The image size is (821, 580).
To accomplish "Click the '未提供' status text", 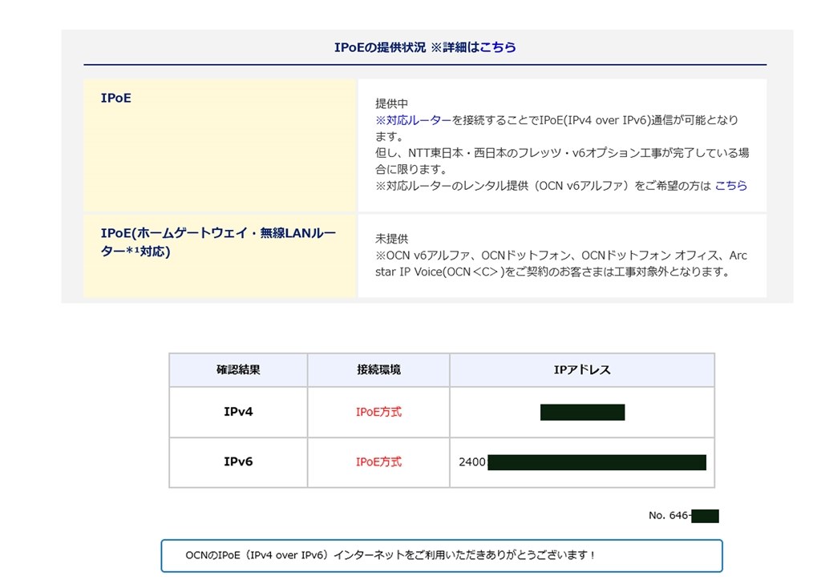I will coord(391,239).
